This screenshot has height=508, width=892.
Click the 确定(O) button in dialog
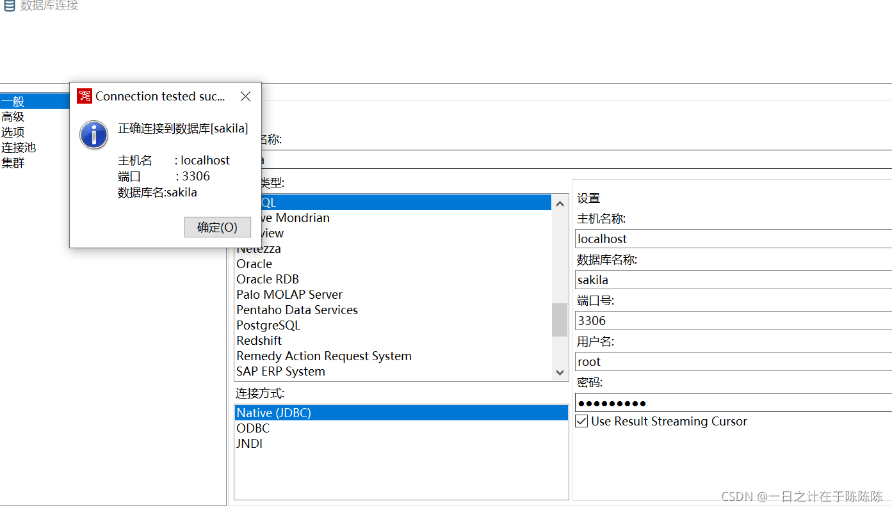pos(218,227)
